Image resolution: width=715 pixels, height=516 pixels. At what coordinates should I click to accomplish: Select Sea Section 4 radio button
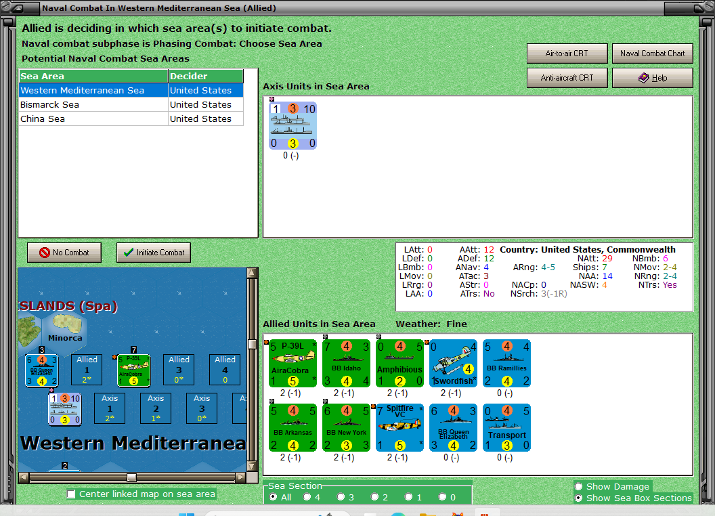click(307, 497)
